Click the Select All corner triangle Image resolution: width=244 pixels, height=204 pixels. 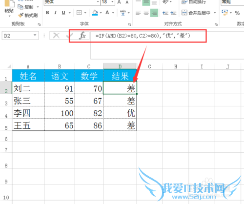pos(9,66)
